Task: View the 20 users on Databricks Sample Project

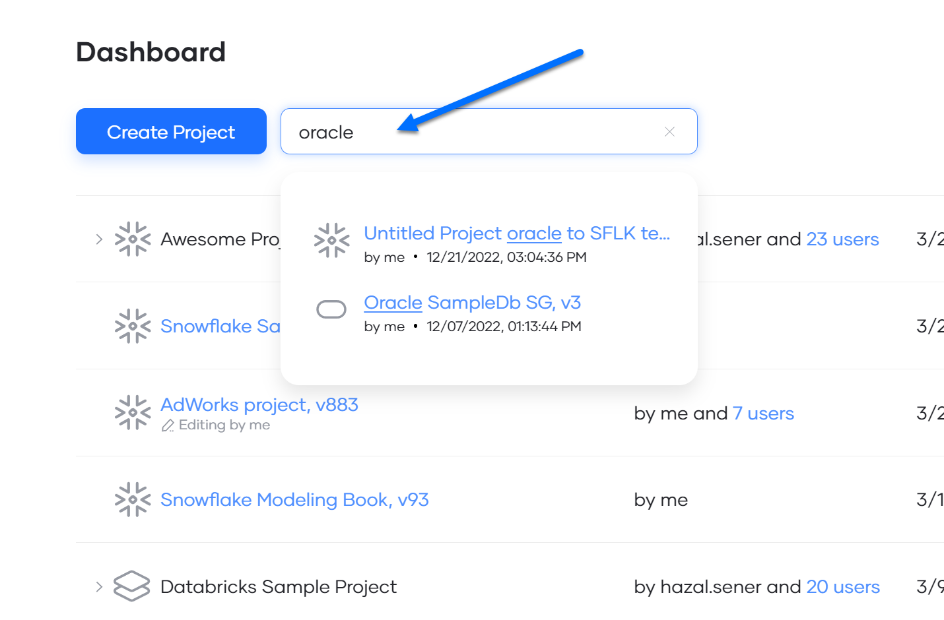Action: pos(843,586)
